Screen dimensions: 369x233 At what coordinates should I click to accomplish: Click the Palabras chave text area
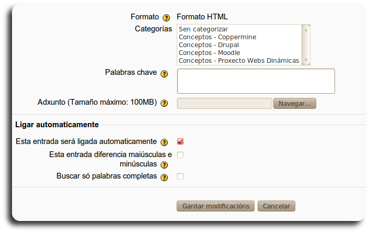(x=256, y=81)
